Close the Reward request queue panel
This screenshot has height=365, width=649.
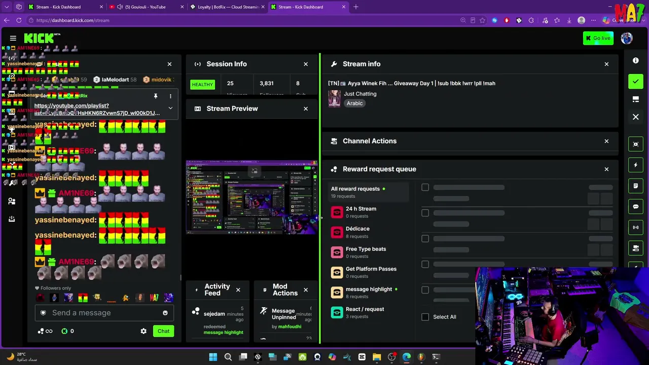[x=606, y=169]
